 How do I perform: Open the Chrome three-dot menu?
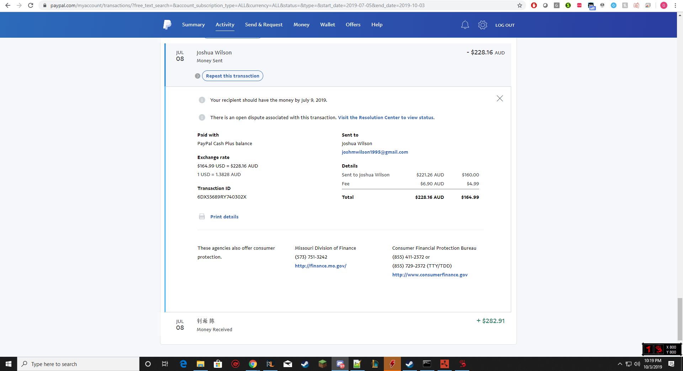(675, 5)
